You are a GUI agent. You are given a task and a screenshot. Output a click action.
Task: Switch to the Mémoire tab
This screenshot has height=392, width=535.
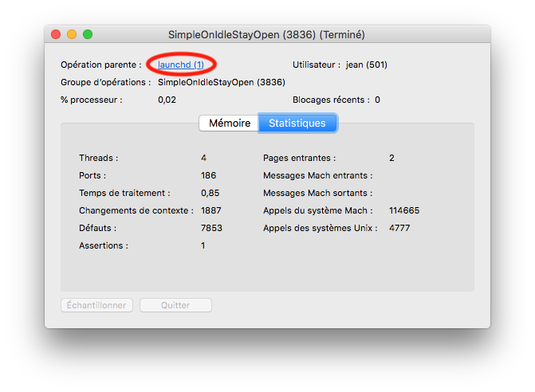coord(230,123)
